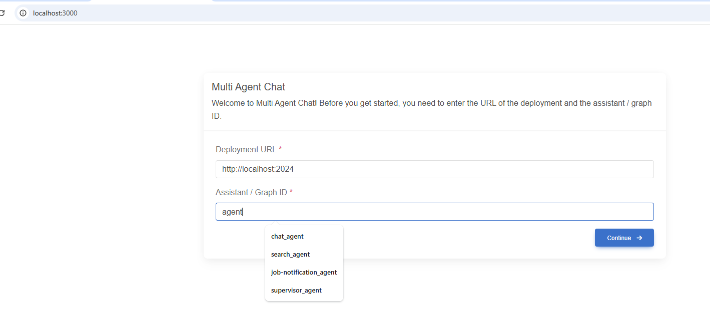This screenshot has width=710, height=313.
Task: Click the Multi Agent Chat heading
Action: coord(248,87)
